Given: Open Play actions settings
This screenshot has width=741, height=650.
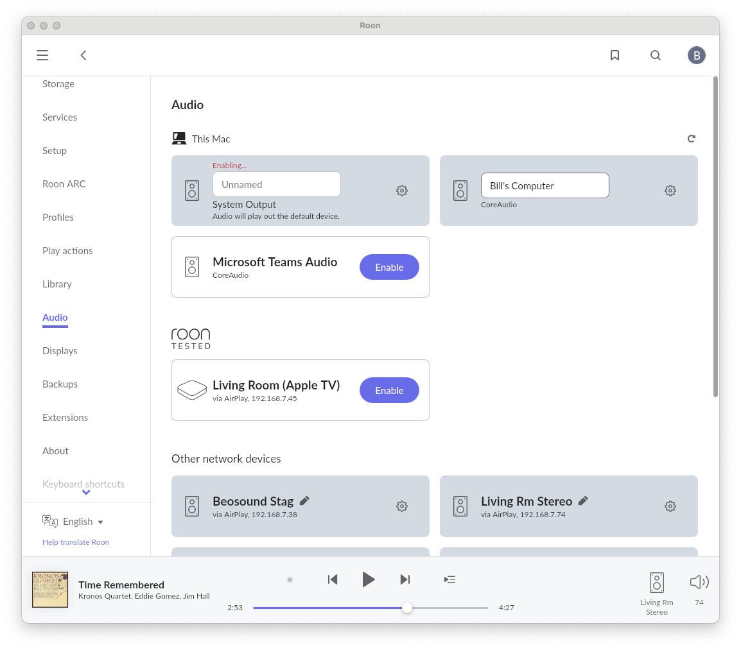Looking at the screenshot, I should click(x=67, y=251).
